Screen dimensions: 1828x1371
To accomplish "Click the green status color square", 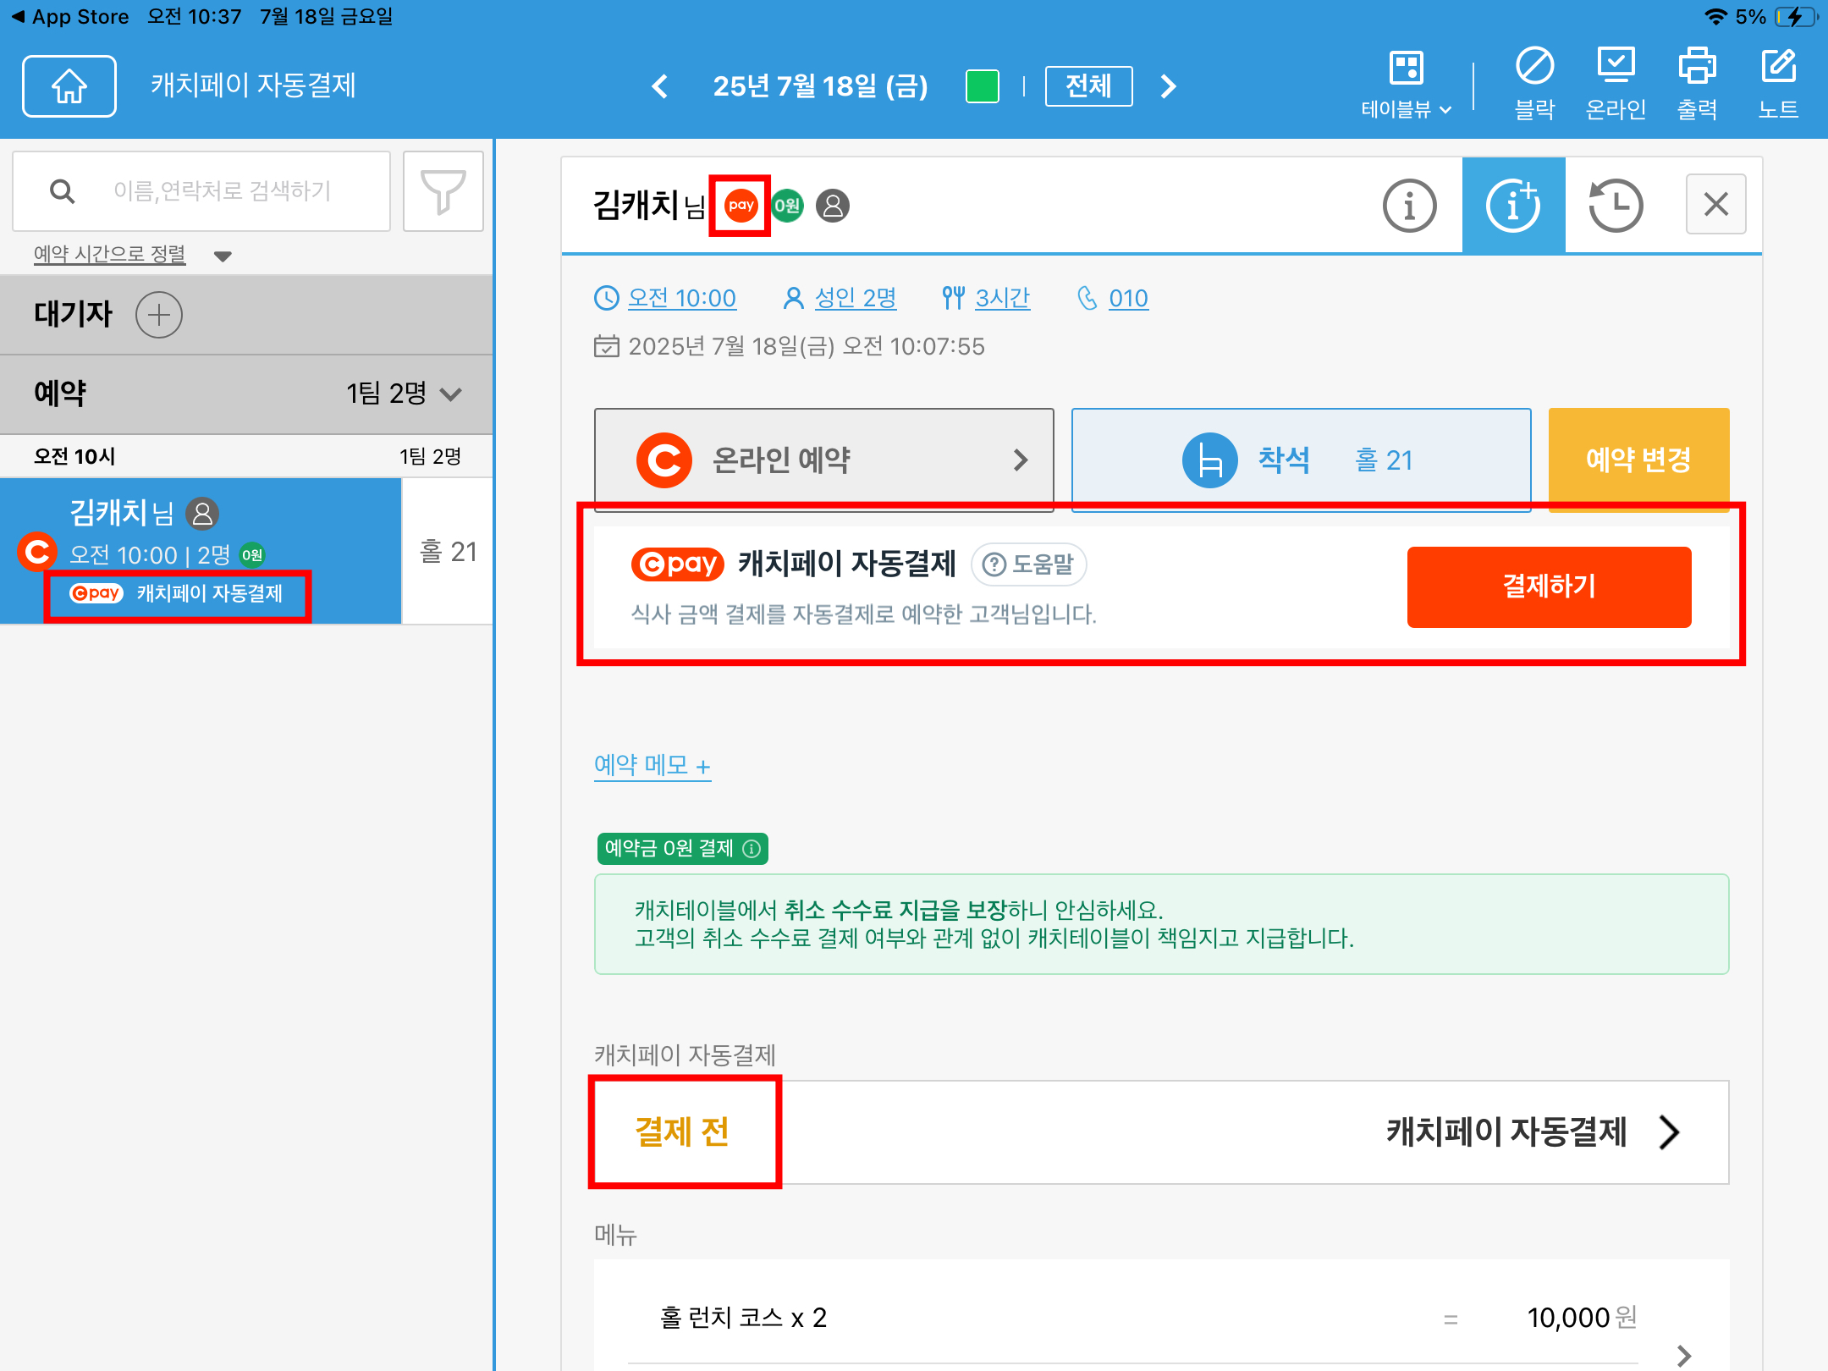I will click(x=982, y=85).
